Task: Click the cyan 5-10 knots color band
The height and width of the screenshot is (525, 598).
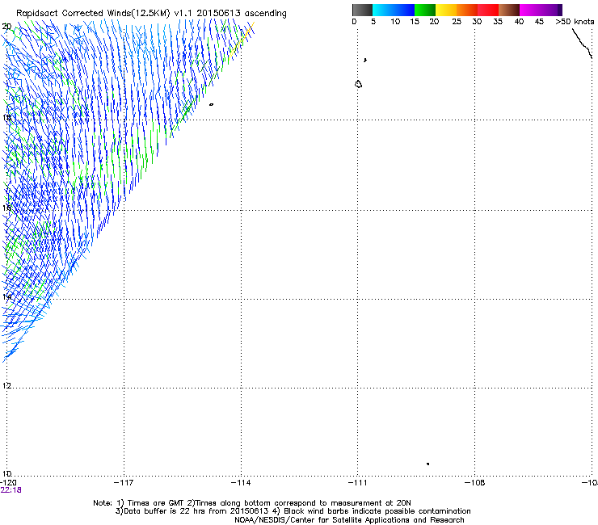Action: coord(383,10)
